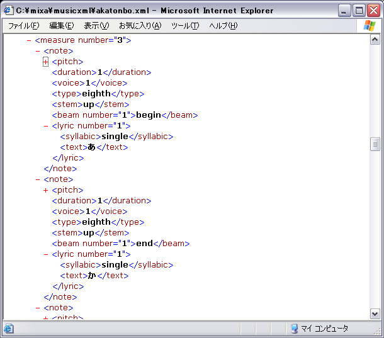Image resolution: width=384 pixels, height=338 pixels.
Task: Click the マイ コンピュータ status text
Action: [324, 329]
